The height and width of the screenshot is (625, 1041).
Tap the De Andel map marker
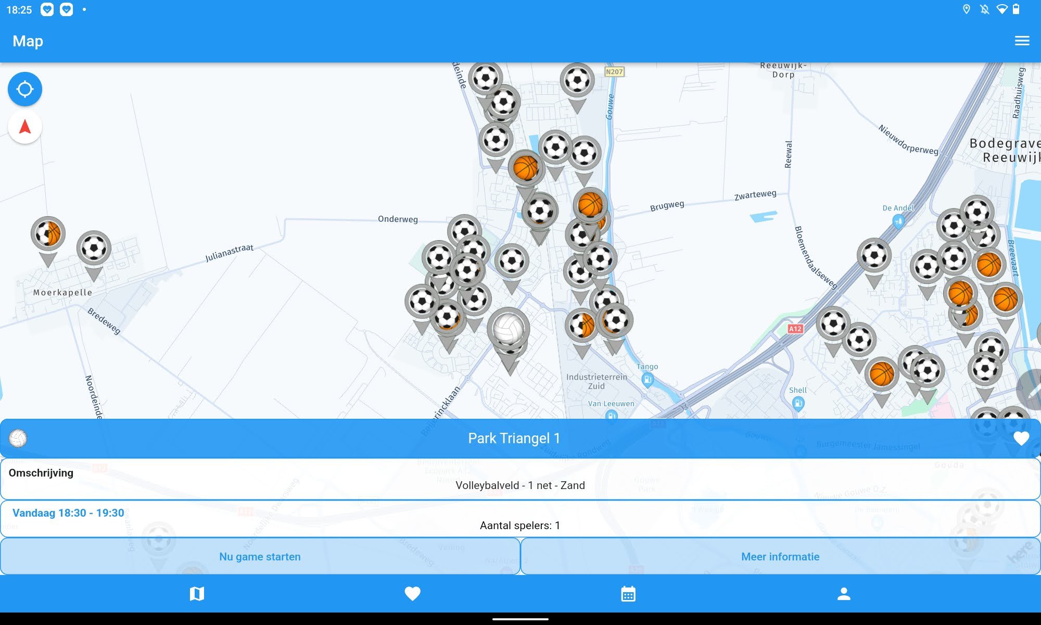pos(898,221)
